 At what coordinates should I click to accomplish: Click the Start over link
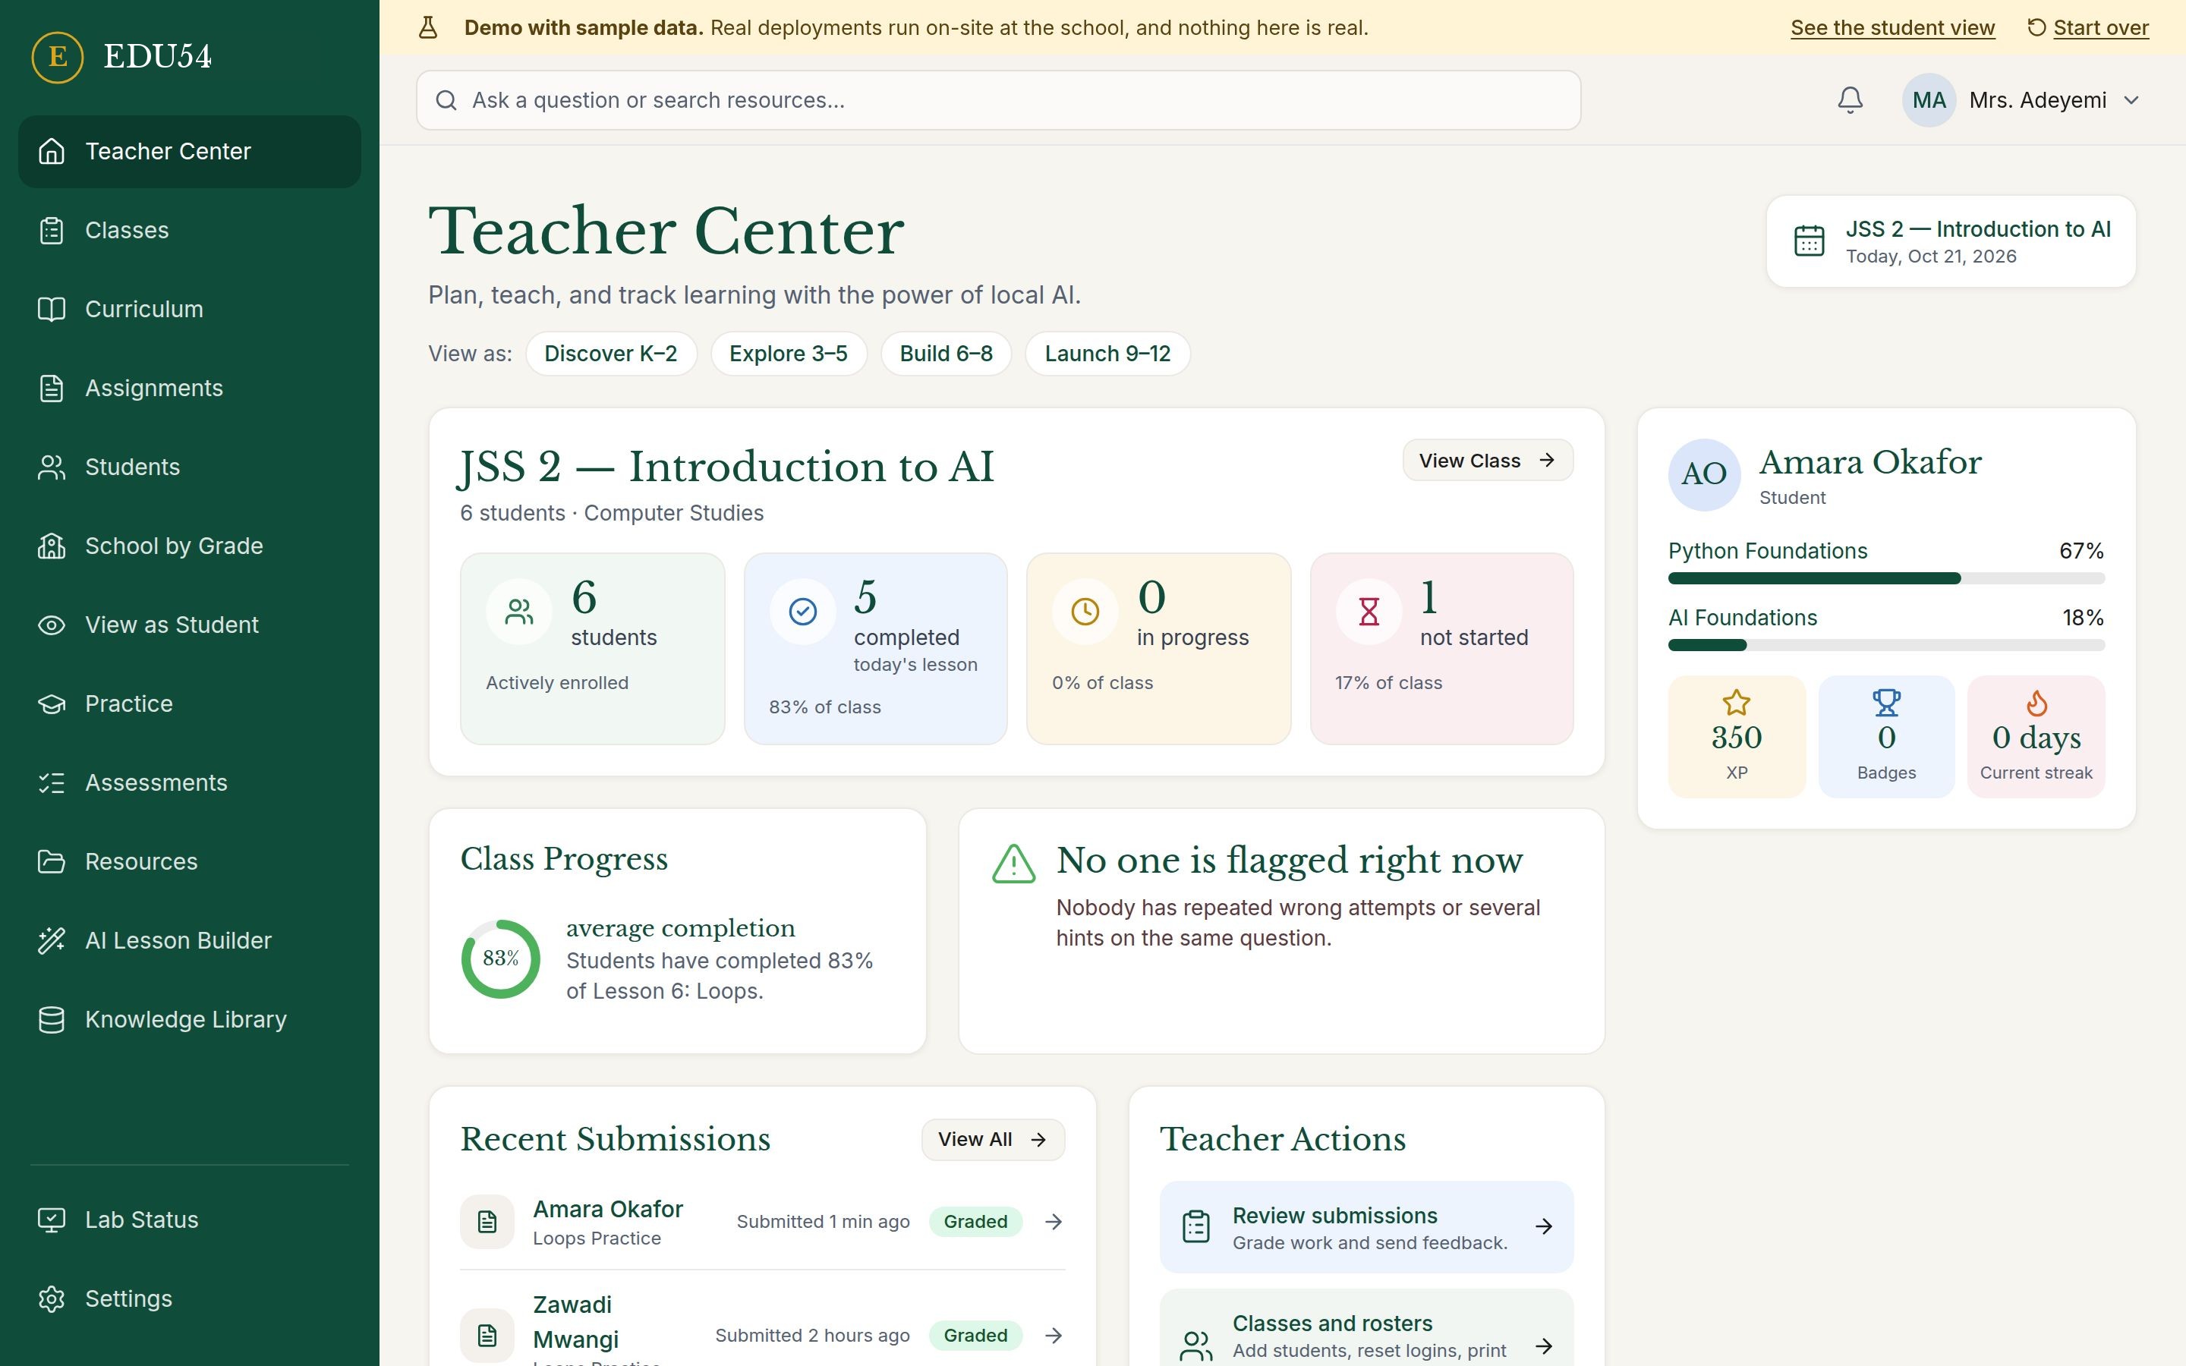[2087, 28]
